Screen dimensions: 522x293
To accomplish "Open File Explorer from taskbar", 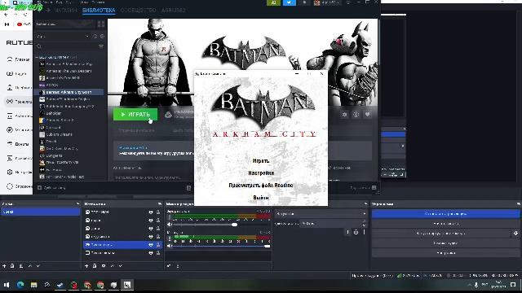I will point(34,285).
